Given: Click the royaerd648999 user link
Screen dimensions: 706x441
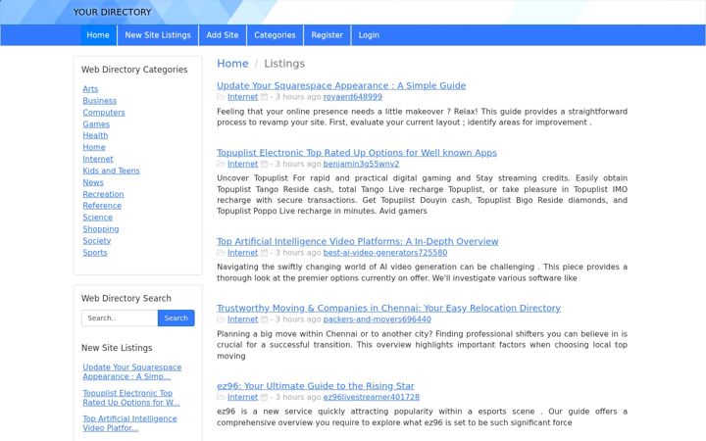Looking at the screenshot, I should pyautogui.click(x=353, y=97).
